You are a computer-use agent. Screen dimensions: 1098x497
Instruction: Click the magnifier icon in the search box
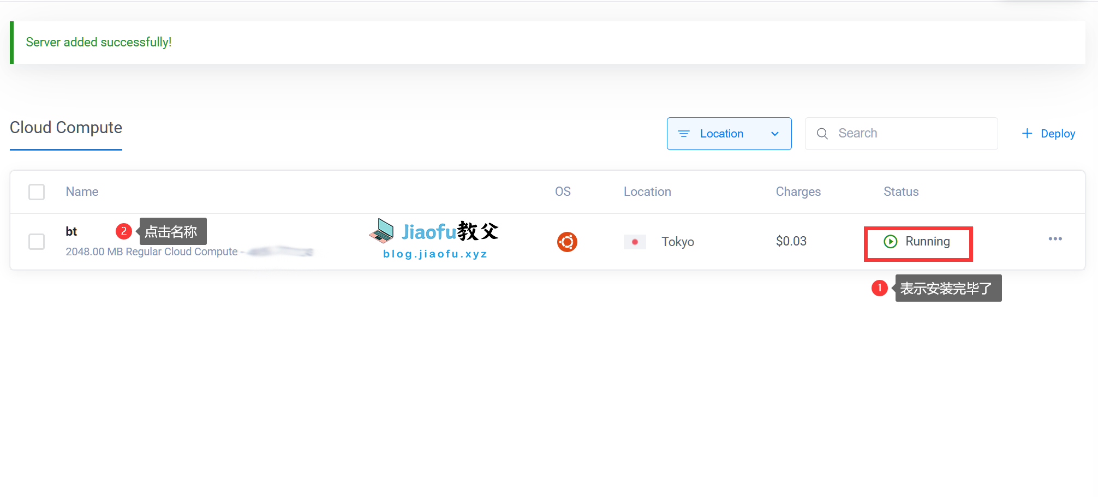[822, 134]
